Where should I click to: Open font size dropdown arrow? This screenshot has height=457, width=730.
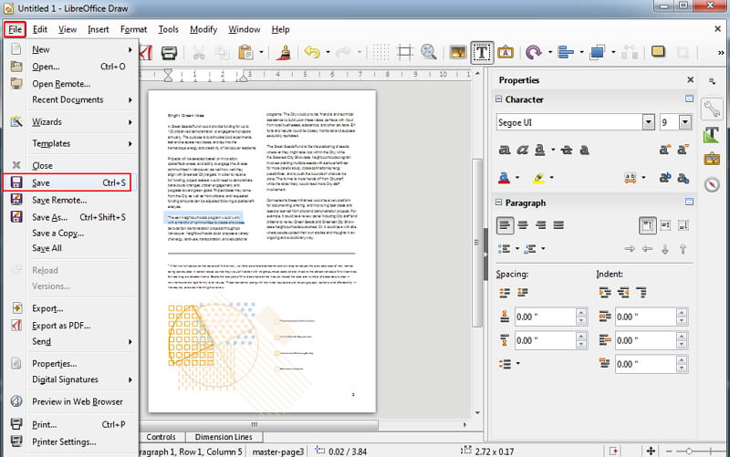point(684,122)
